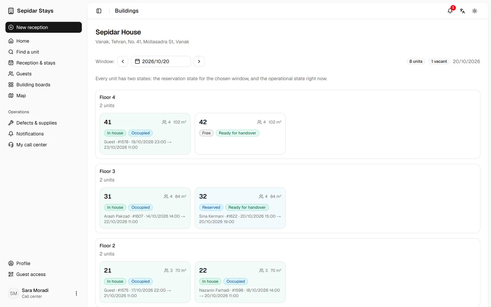Click the Reserved badge on unit 32
The width and height of the screenshot is (491, 307).
pyautogui.click(x=211, y=207)
